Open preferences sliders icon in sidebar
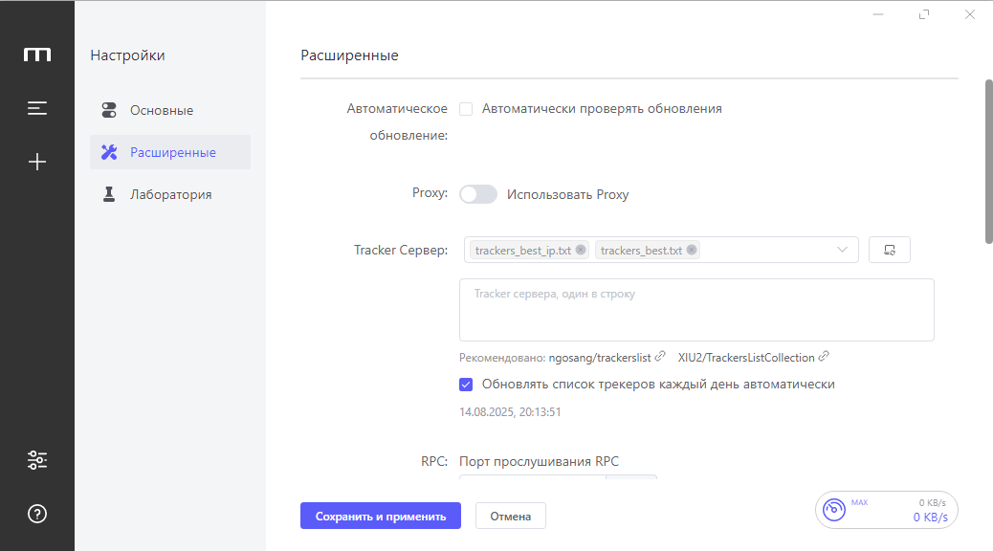The image size is (993, 551). point(37,460)
